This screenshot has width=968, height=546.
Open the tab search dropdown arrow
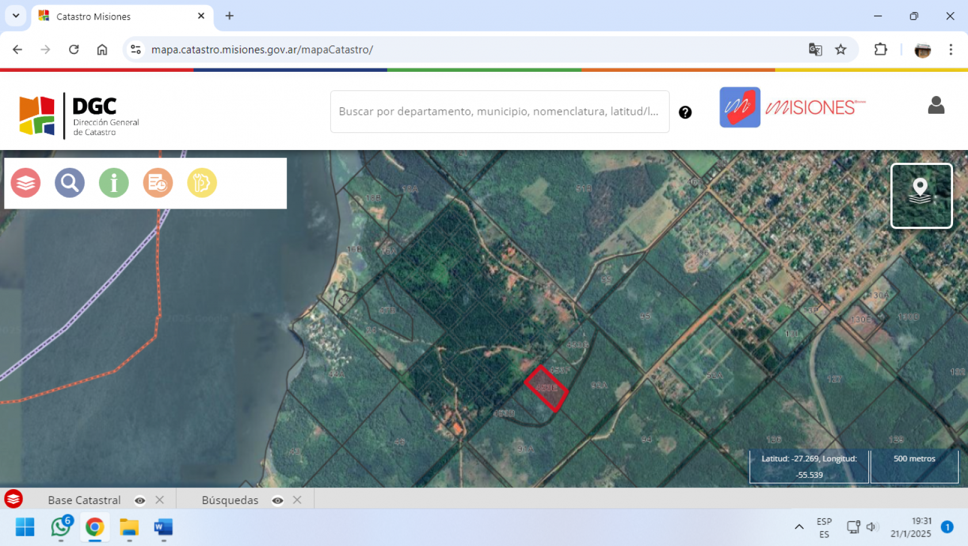pos(16,16)
